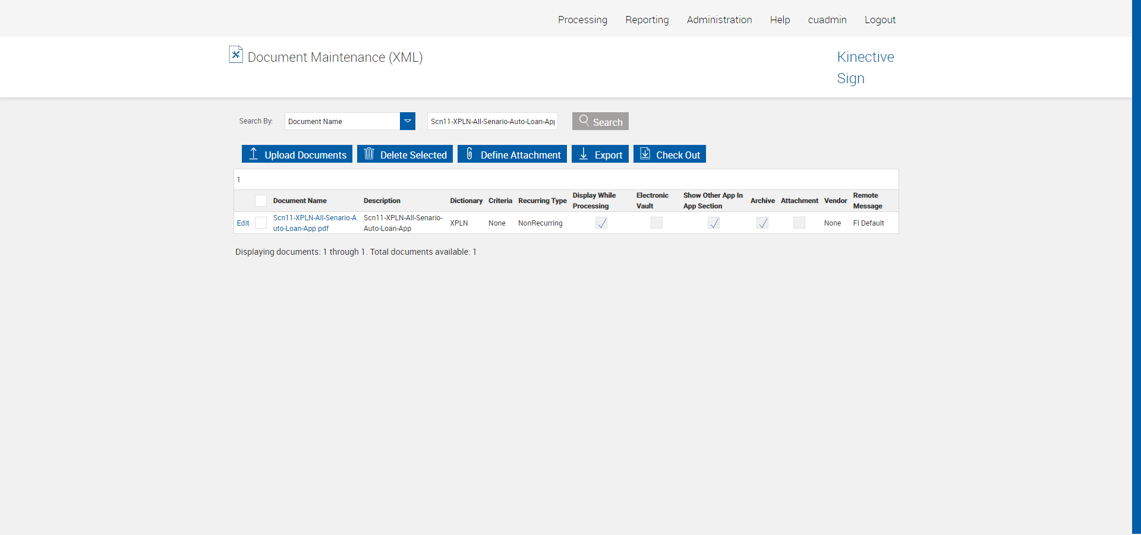The image size is (1141, 535).
Task: Click the Remote Message column header
Action: click(868, 201)
